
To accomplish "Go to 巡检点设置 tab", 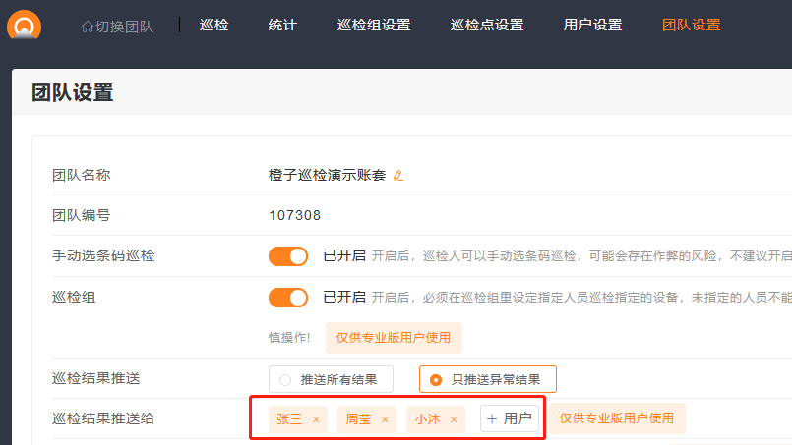I will 487,25.
